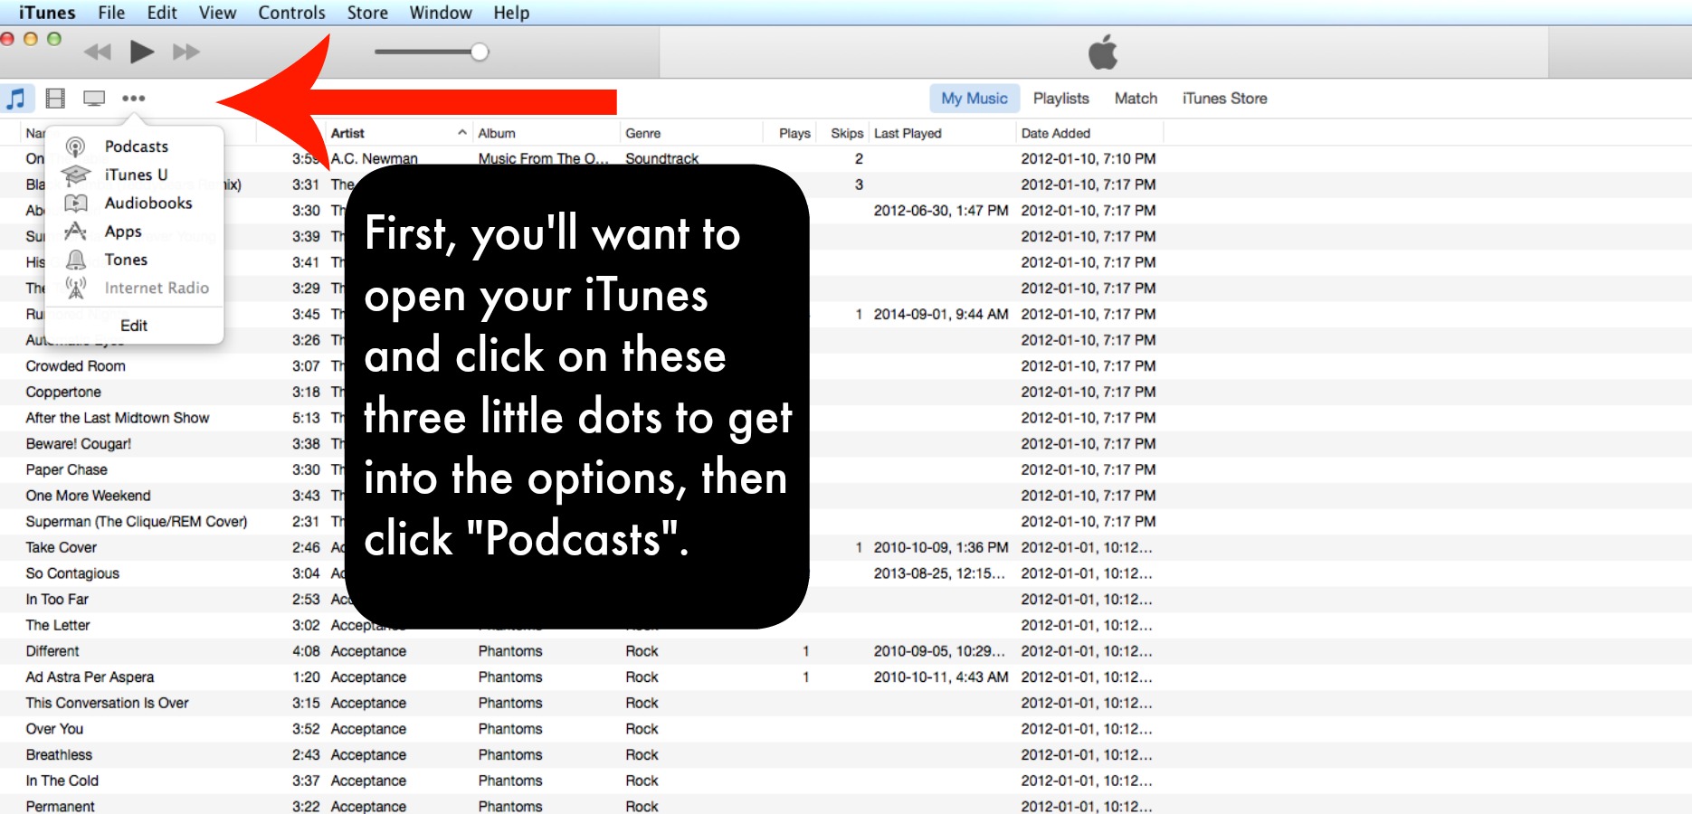This screenshot has width=1692, height=814.
Task: Open the Controls menu
Action: 291,13
